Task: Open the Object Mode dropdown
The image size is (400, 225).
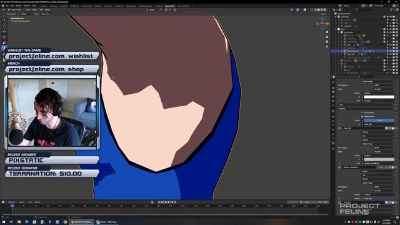Action: coord(16,10)
